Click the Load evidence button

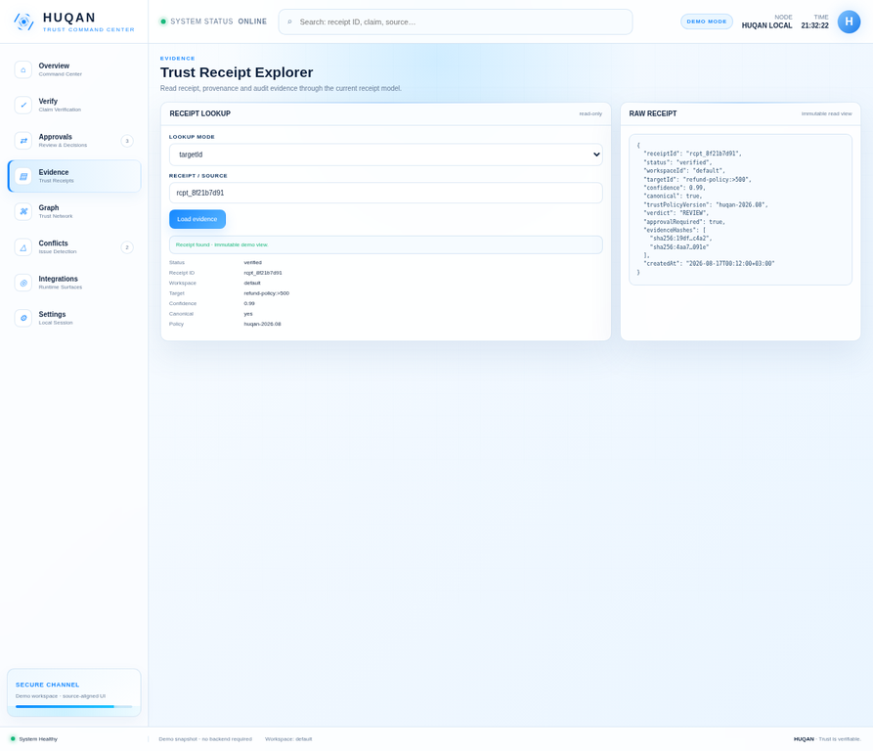click(197, 219)
